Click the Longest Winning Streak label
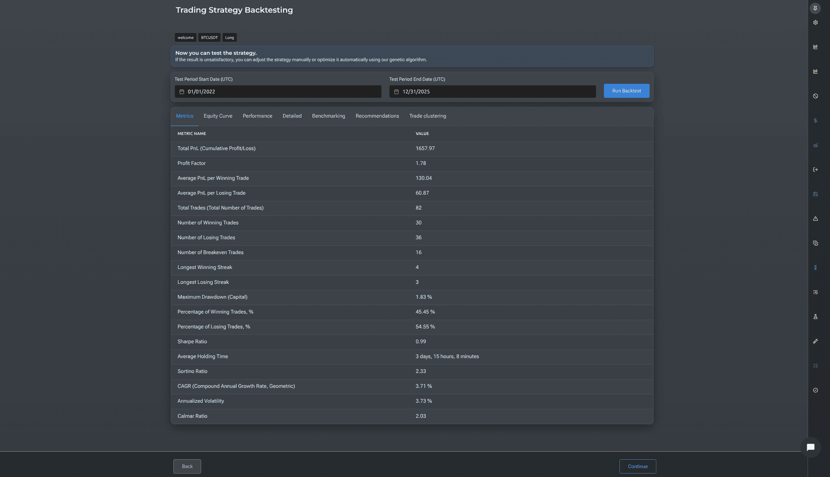 (x=204, y=267)
